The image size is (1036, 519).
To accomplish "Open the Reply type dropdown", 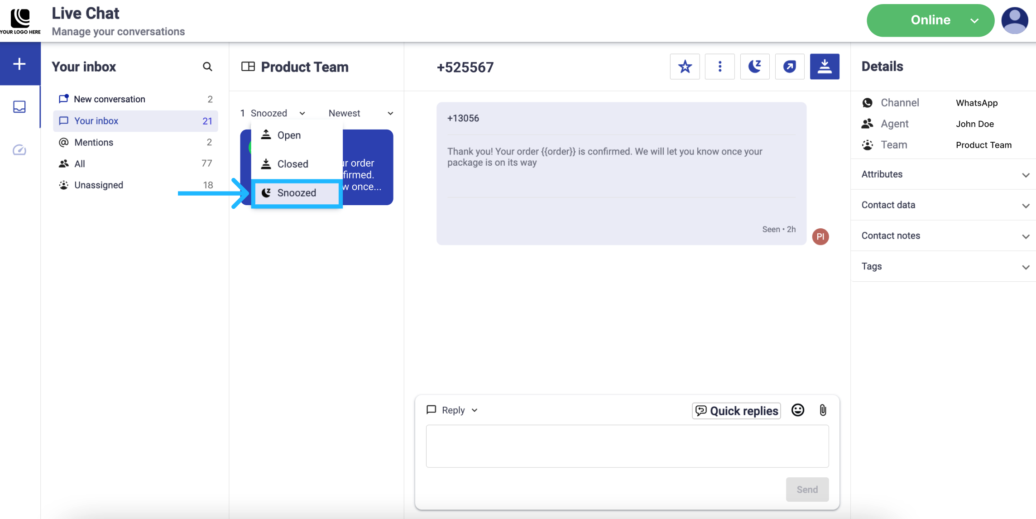I will [x=453, y=410].
